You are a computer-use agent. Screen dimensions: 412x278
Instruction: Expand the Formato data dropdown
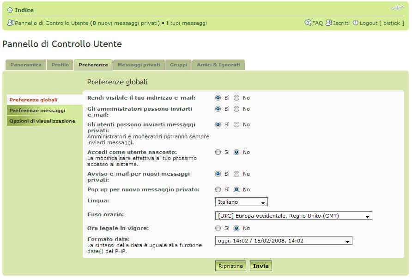click(x=284, y=241)
